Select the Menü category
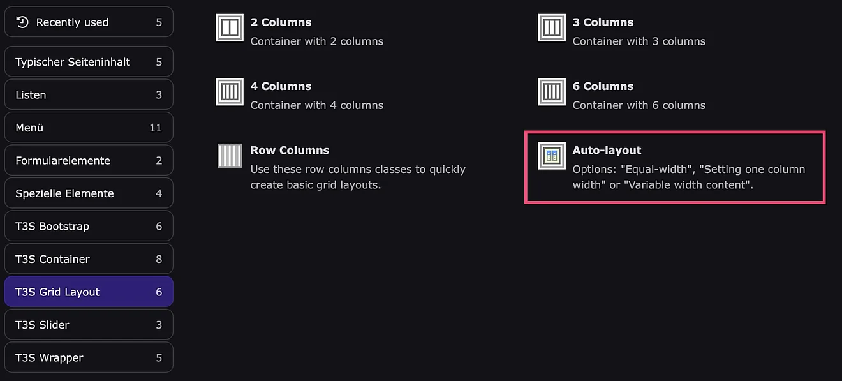The width and height of the screenshot is (842, 381). coord(89,128)
